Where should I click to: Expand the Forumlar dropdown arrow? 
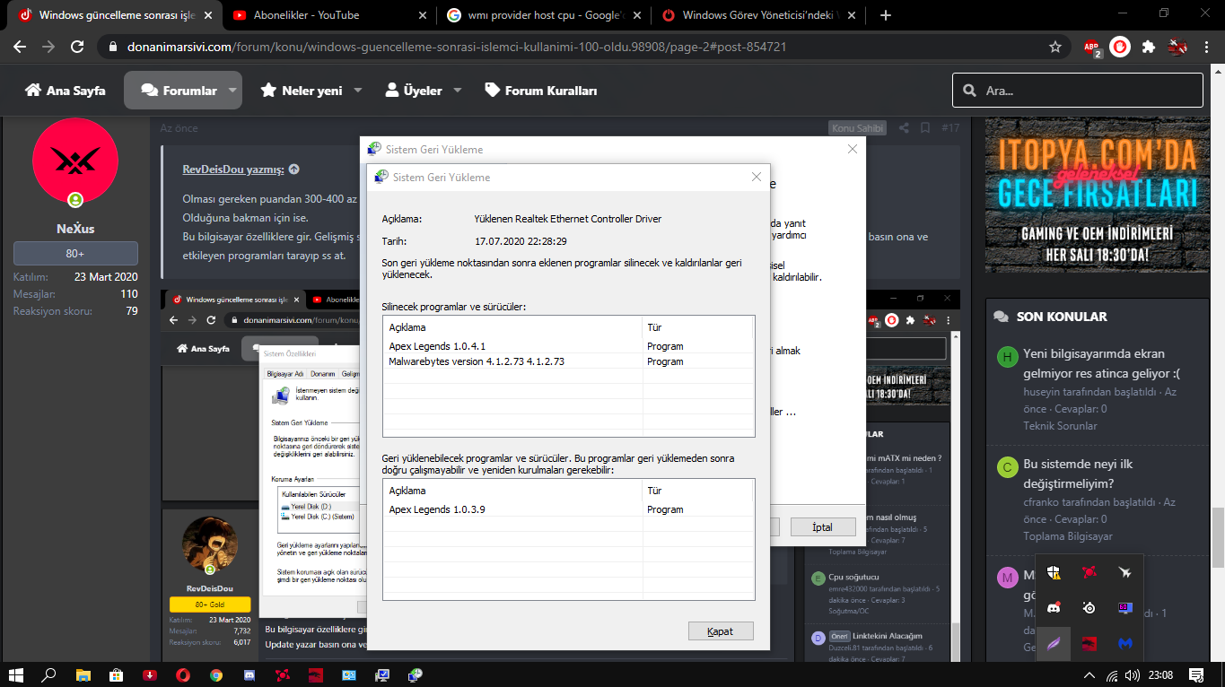coord(232,91)
